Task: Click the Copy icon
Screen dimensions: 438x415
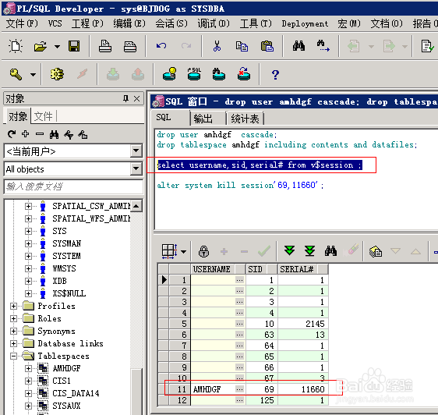Action: click(x=242, y=46)
